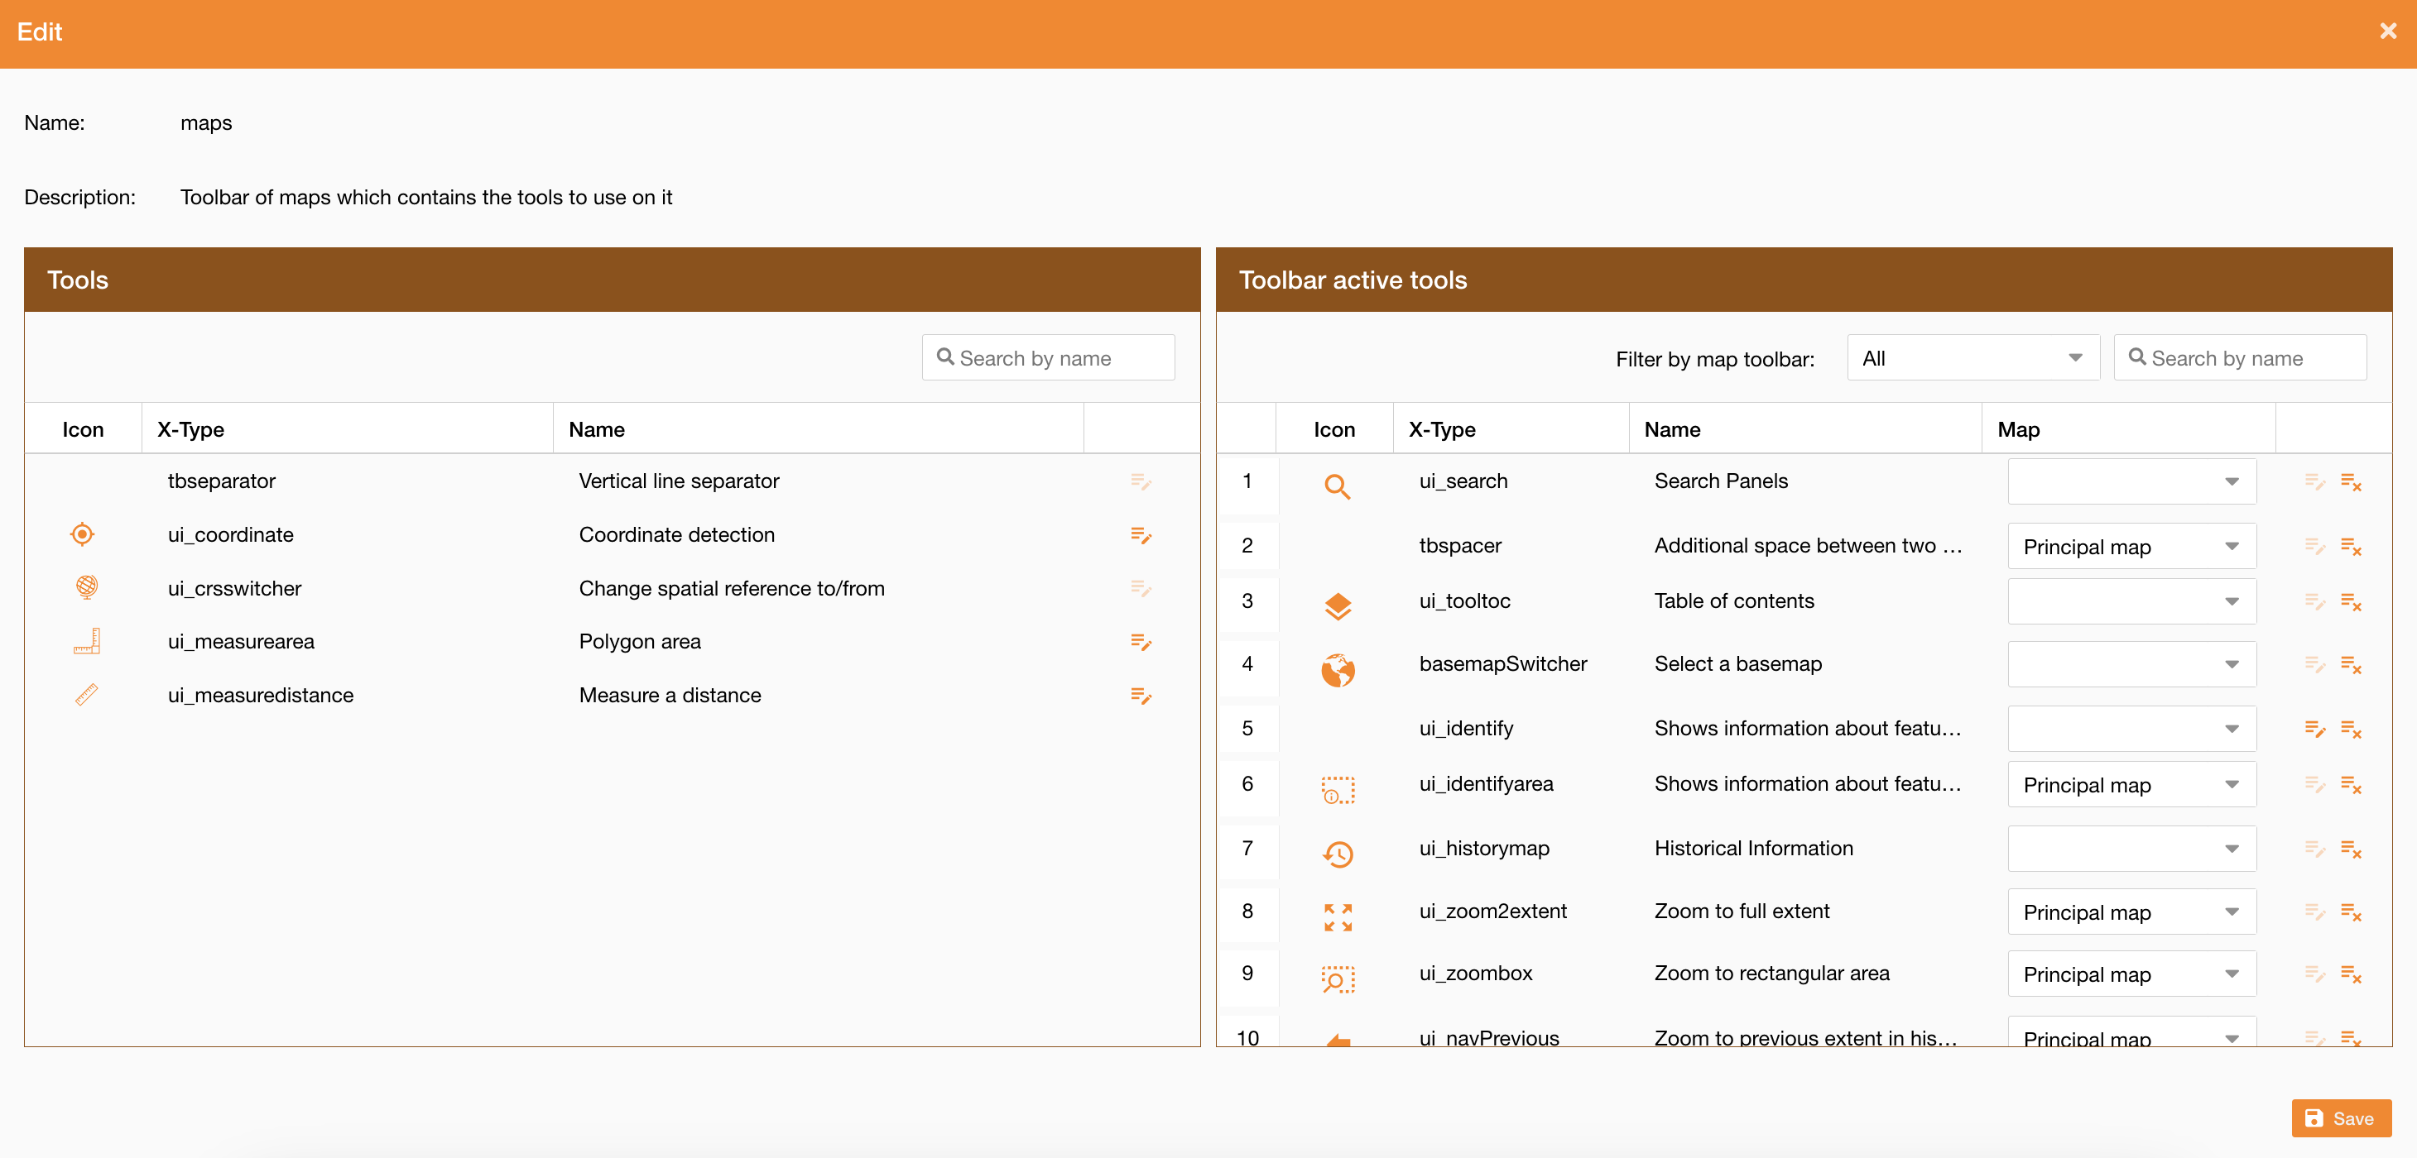Viewport: 2417px width, 1158px height.
Task: Edit the ui_identify active tool
Action: click(x=2314, y=730)
